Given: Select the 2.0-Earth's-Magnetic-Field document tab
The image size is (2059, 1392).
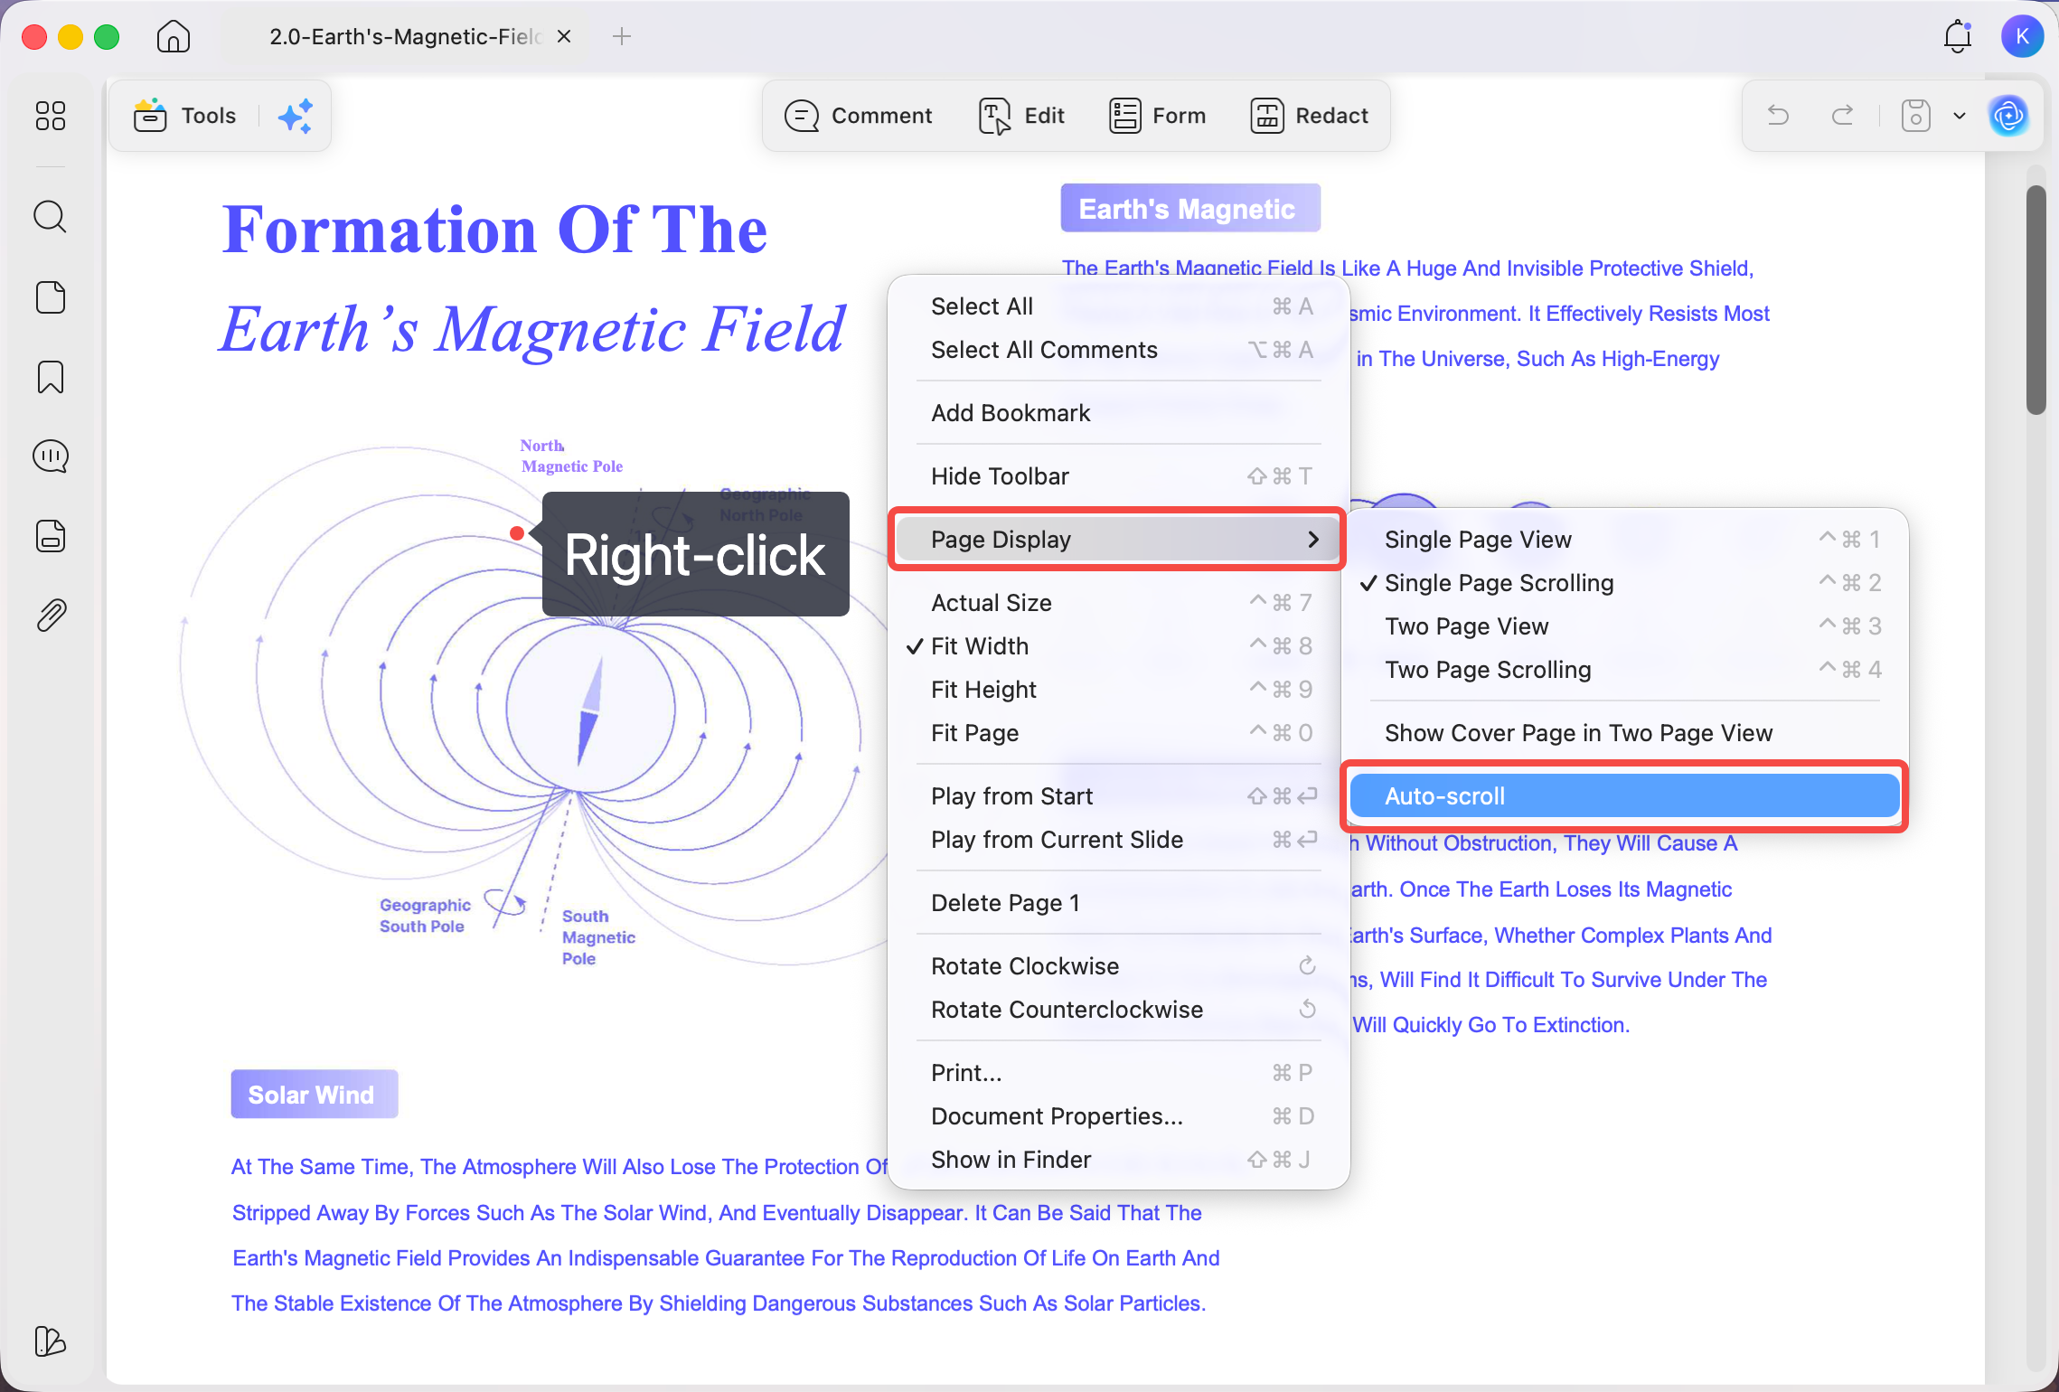Looking at the screenshot, I should [405, 36].
